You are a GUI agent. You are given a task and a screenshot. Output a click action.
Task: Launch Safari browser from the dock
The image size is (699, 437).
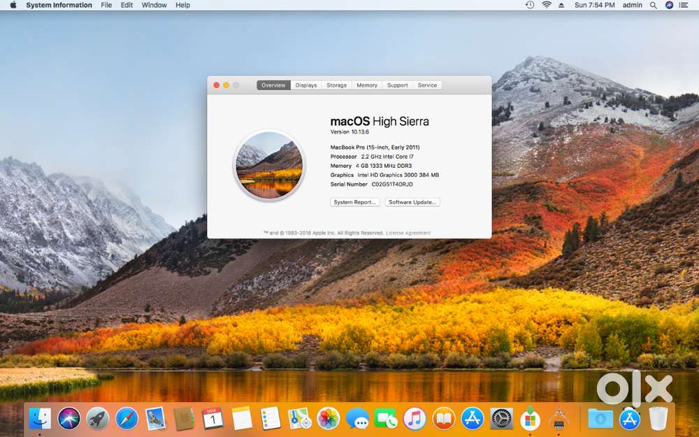(127, 418)
